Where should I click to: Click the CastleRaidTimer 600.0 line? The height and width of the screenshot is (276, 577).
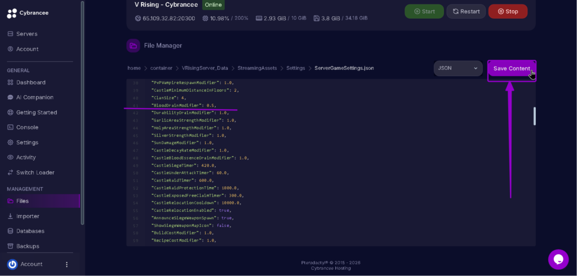pyautogui.click(x=183, y=180)
